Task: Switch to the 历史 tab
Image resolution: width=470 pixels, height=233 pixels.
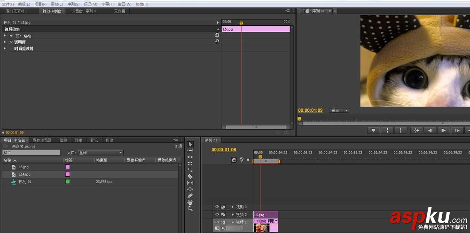Action: point(110,140)
